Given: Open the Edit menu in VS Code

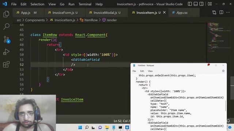Looking at the screenshot, I should (x=23, y=4).
